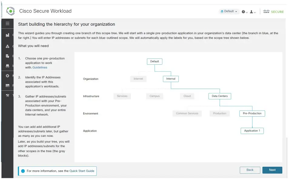289x180 pixels.
Task: Open the shield document sidebar icon
Action: tap(8, 56)
